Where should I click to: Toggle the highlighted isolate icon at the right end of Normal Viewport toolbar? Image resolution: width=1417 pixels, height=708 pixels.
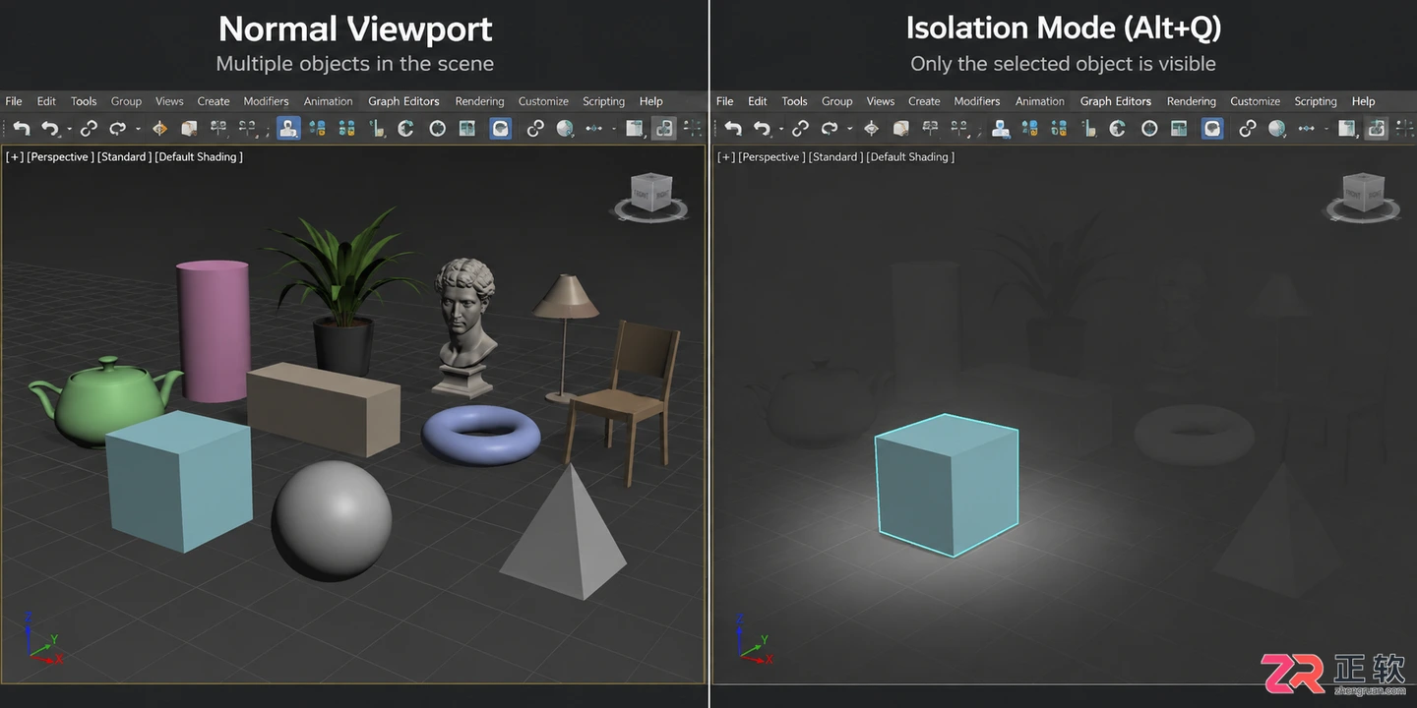click(x=664, y=128)
